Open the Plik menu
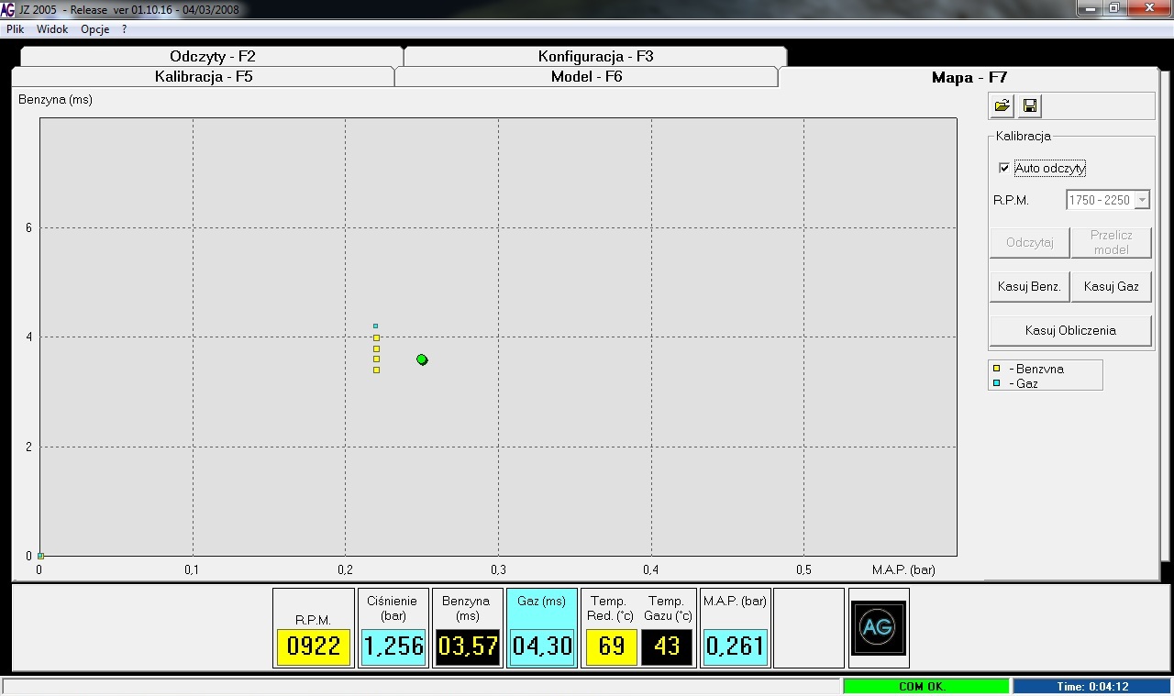 coord(15,29)
